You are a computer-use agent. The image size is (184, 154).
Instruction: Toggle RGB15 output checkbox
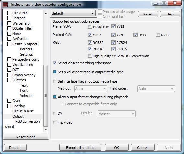(113, 49)
